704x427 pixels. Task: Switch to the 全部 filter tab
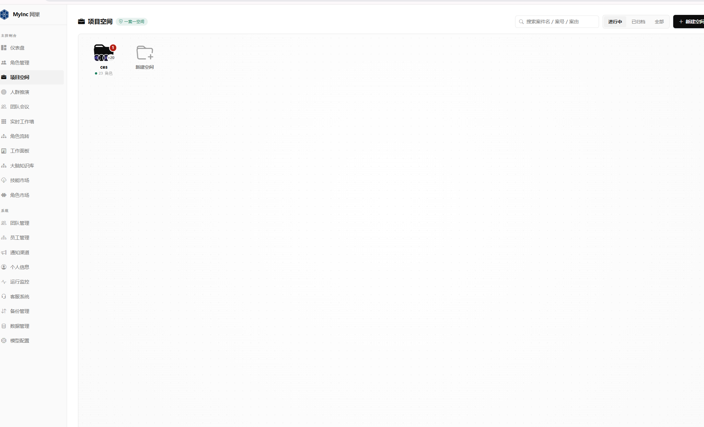click(659, 22)
